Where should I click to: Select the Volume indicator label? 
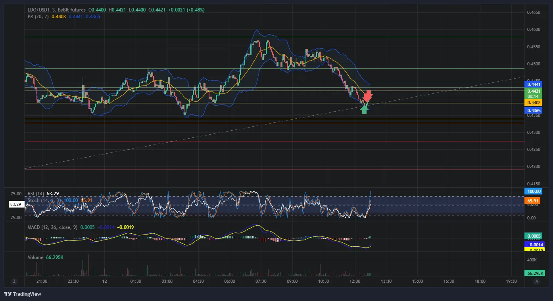[x=35, y=257]
